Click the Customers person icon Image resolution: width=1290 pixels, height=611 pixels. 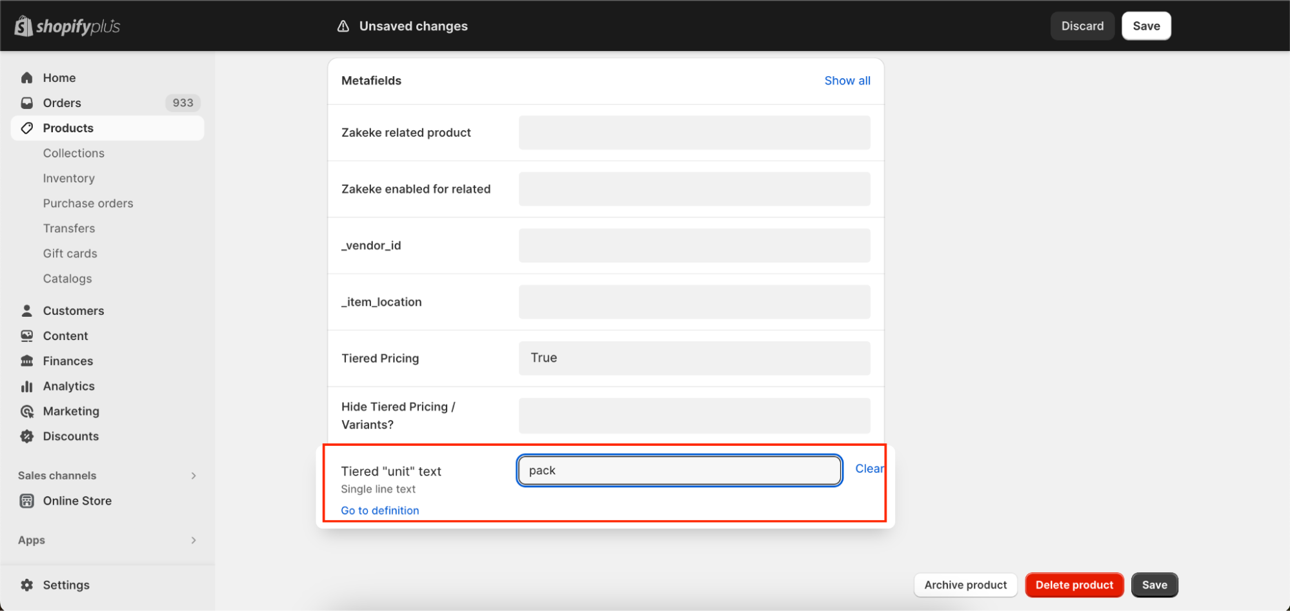click(x=27, y=311)
